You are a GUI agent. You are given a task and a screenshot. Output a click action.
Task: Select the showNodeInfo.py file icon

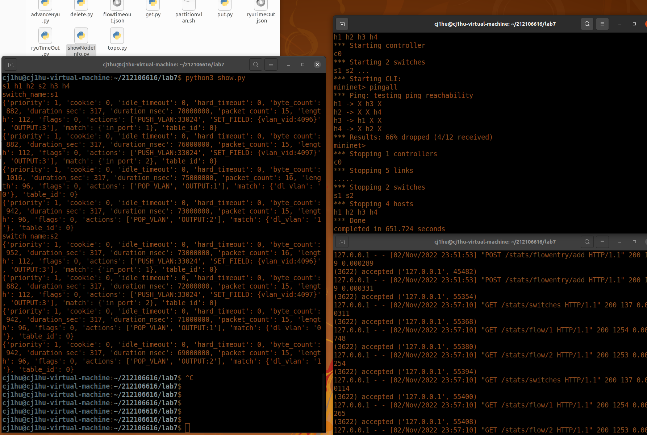[81, 36]
